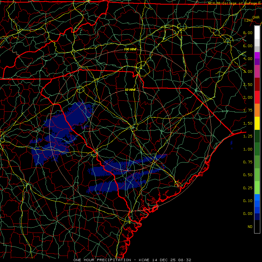The width and height of the screenshot is (262, 262).
Task: Click the '50 NMI' range ring label
Action: point(130,90)
